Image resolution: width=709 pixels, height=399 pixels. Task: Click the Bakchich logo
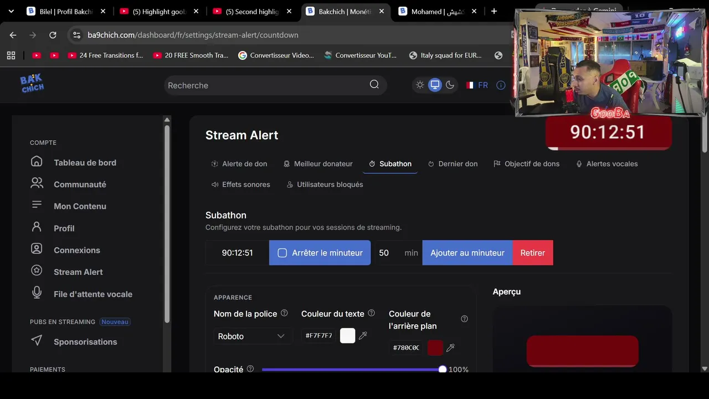[32, 84]
